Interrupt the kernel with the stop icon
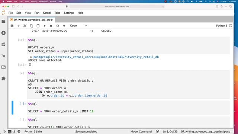The width and height of the screenshot is (238, 134). (x=51, y=26)
